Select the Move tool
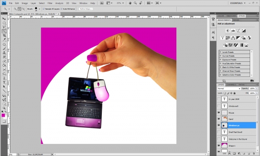The height and width of the screenshot is (156, 260). 4,19
